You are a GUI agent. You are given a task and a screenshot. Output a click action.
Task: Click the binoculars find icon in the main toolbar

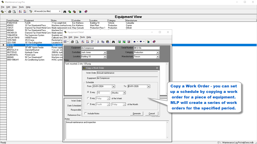(65, 12)
